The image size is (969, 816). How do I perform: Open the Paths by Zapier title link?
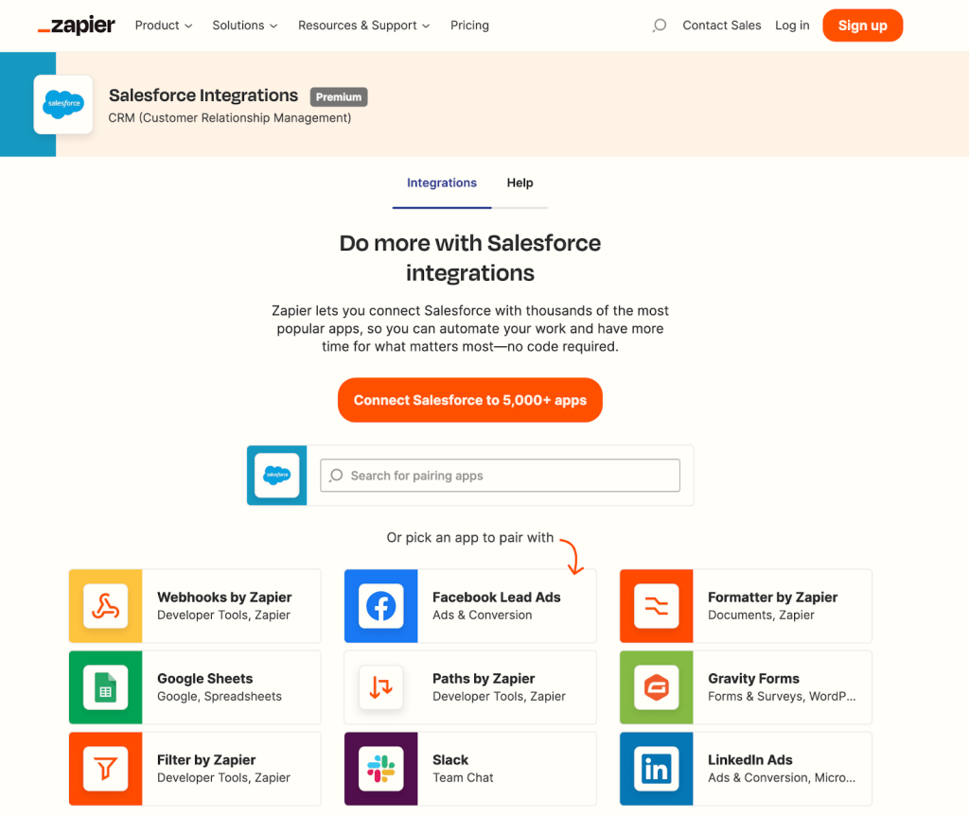[x=484, y=678]
